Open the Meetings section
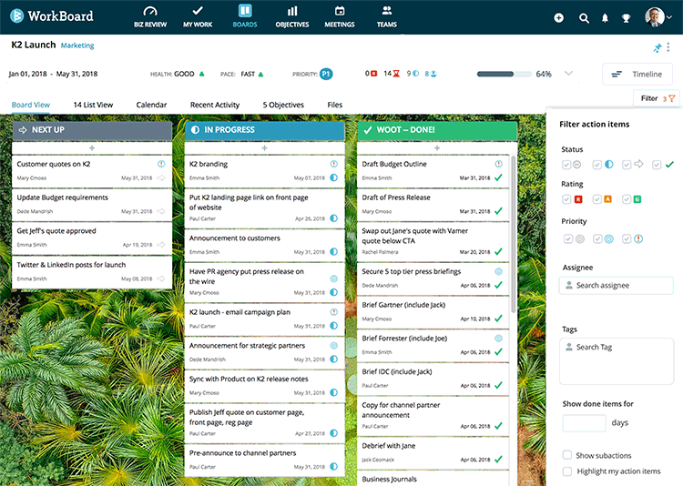This screenshot has height=486, width=683. coord(340,17)
